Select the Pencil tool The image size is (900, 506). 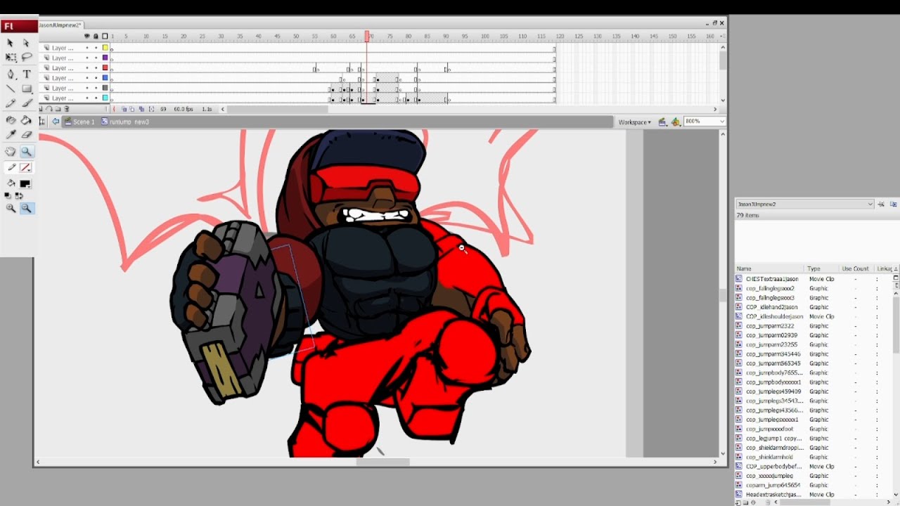[x=11, y=103]
